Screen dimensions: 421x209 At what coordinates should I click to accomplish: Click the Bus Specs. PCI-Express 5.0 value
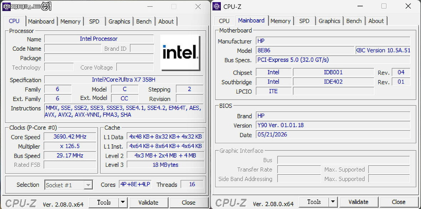333,60
